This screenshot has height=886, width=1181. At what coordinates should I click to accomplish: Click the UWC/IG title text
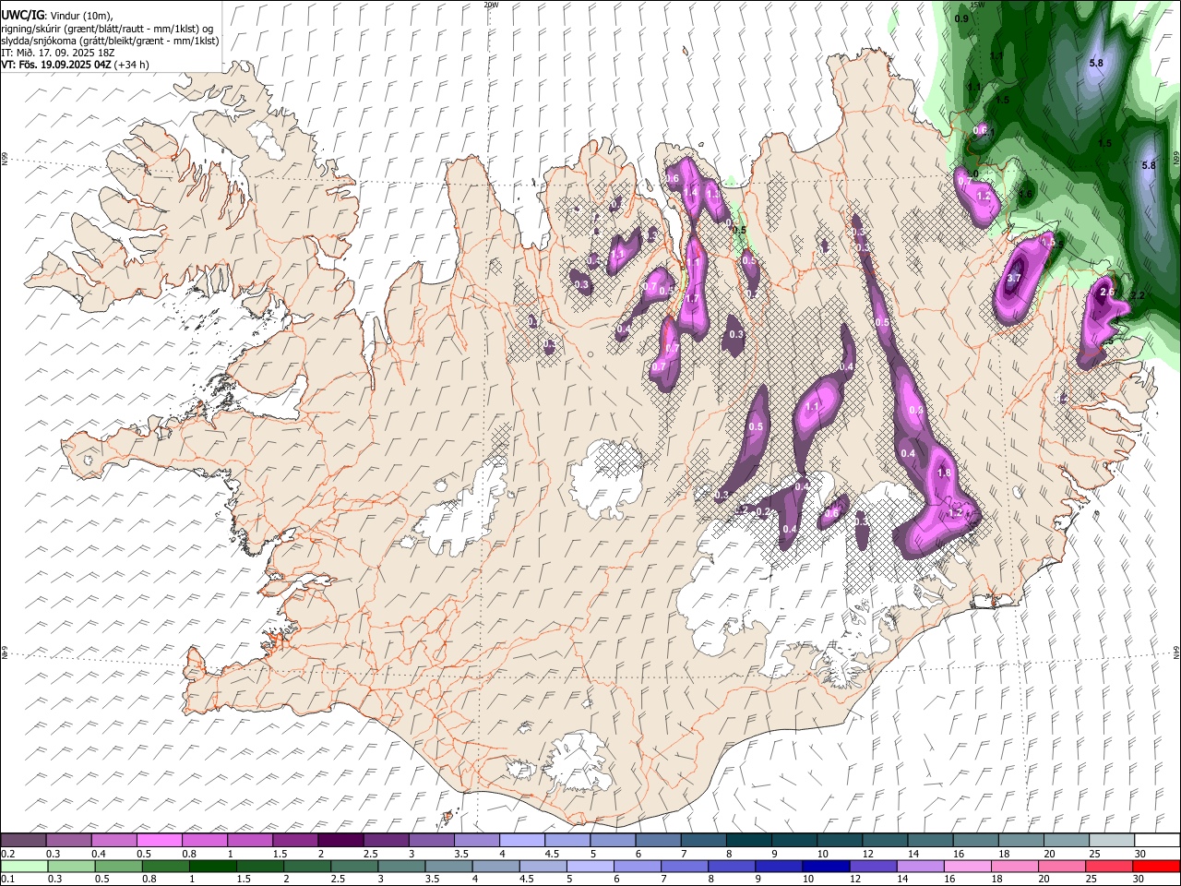point(22,15)
